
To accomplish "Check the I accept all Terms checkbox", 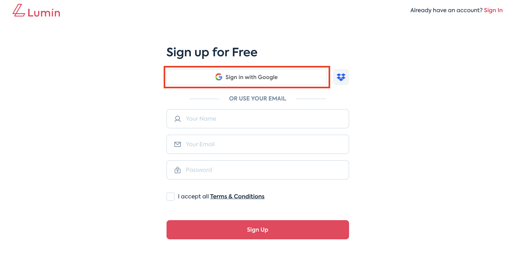I will [x=170, y=196].
